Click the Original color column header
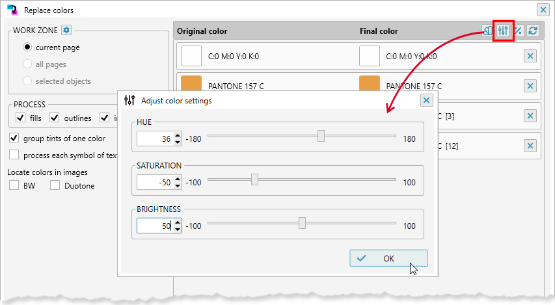555x305 pixels. pyautogui.click(x=202, y=31)
